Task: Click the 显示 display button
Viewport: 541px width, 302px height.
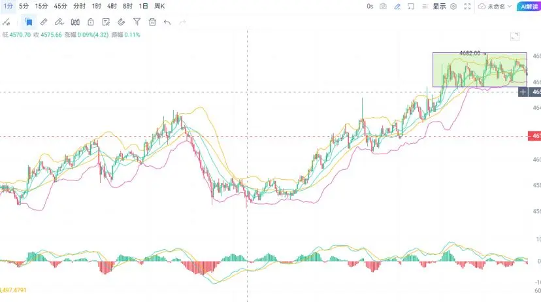Action: [x=439, y=7]
